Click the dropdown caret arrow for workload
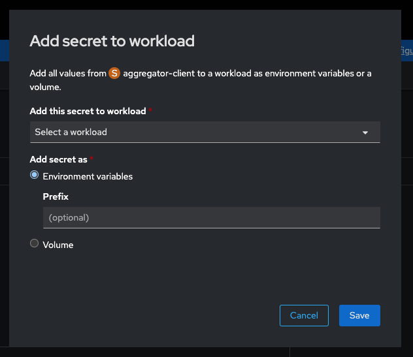This screenshot has height=357, width=413. (365, 132)
